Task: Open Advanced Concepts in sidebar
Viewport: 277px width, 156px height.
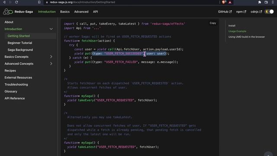Action: (19, 64)
